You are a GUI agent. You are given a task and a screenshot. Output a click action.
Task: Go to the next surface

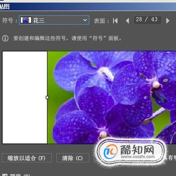pyautogui.click(x=168, y=21)
